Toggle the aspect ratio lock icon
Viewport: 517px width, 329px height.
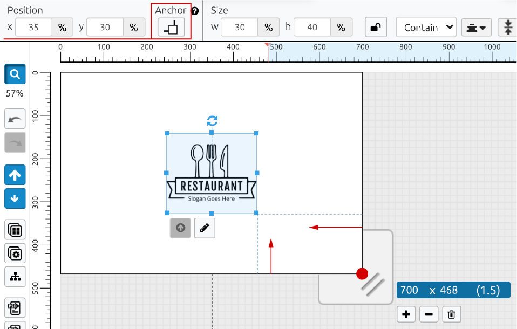point(376,27)
